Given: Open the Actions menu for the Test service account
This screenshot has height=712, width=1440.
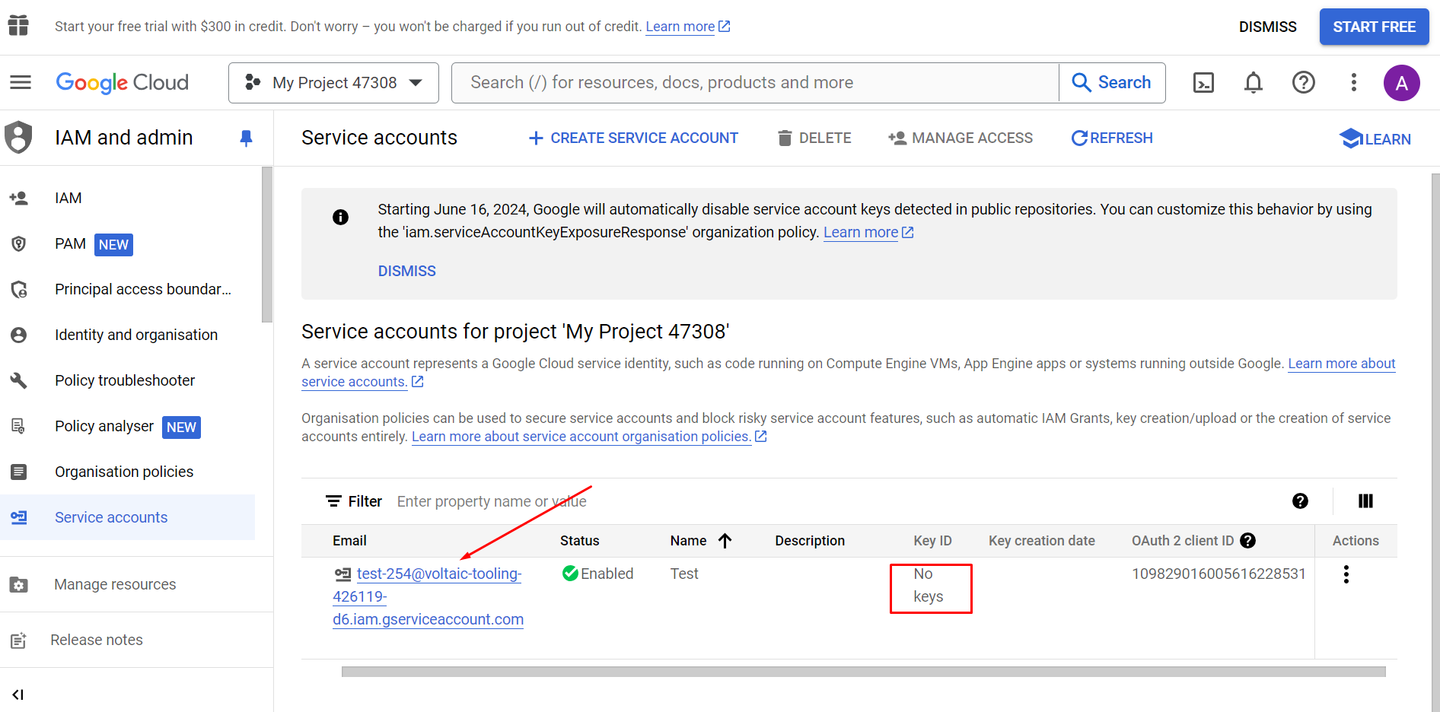Looking at the screenshot, I should (x=1346, y=574).
